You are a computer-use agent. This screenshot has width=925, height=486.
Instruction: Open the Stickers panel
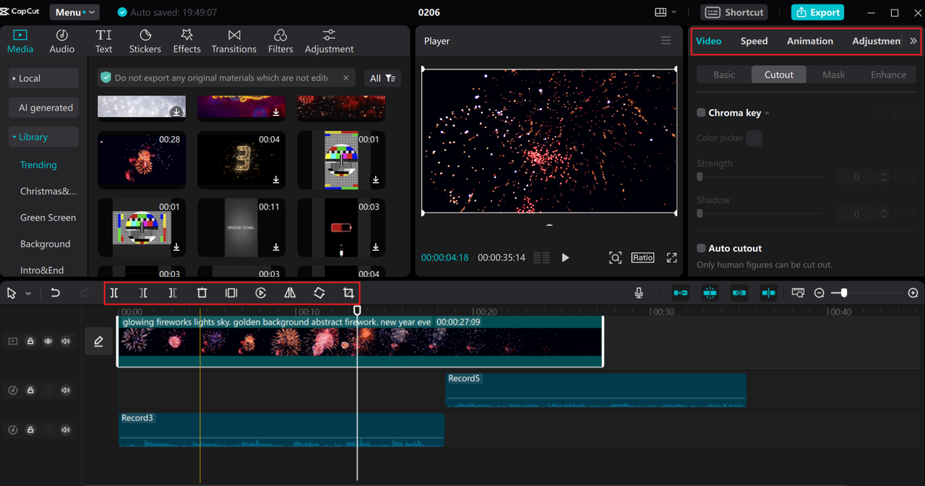(x=145, y=41)
